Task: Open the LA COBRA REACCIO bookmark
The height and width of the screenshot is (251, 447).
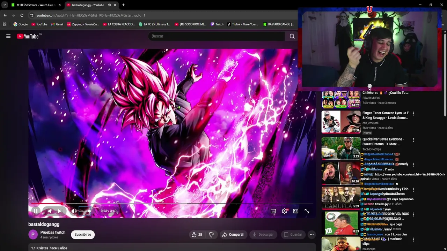Action: [x=119, y=24]
